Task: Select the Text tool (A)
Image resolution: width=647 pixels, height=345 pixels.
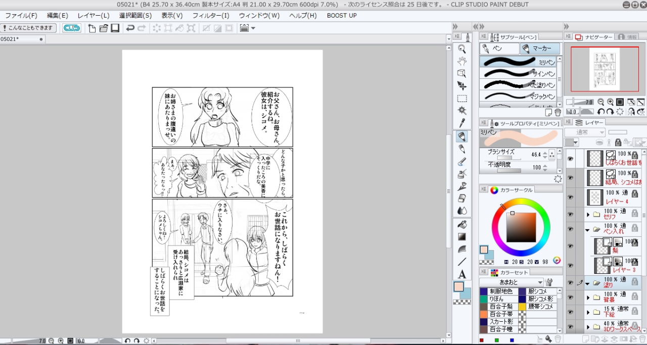Action: [x=461, y=274]
